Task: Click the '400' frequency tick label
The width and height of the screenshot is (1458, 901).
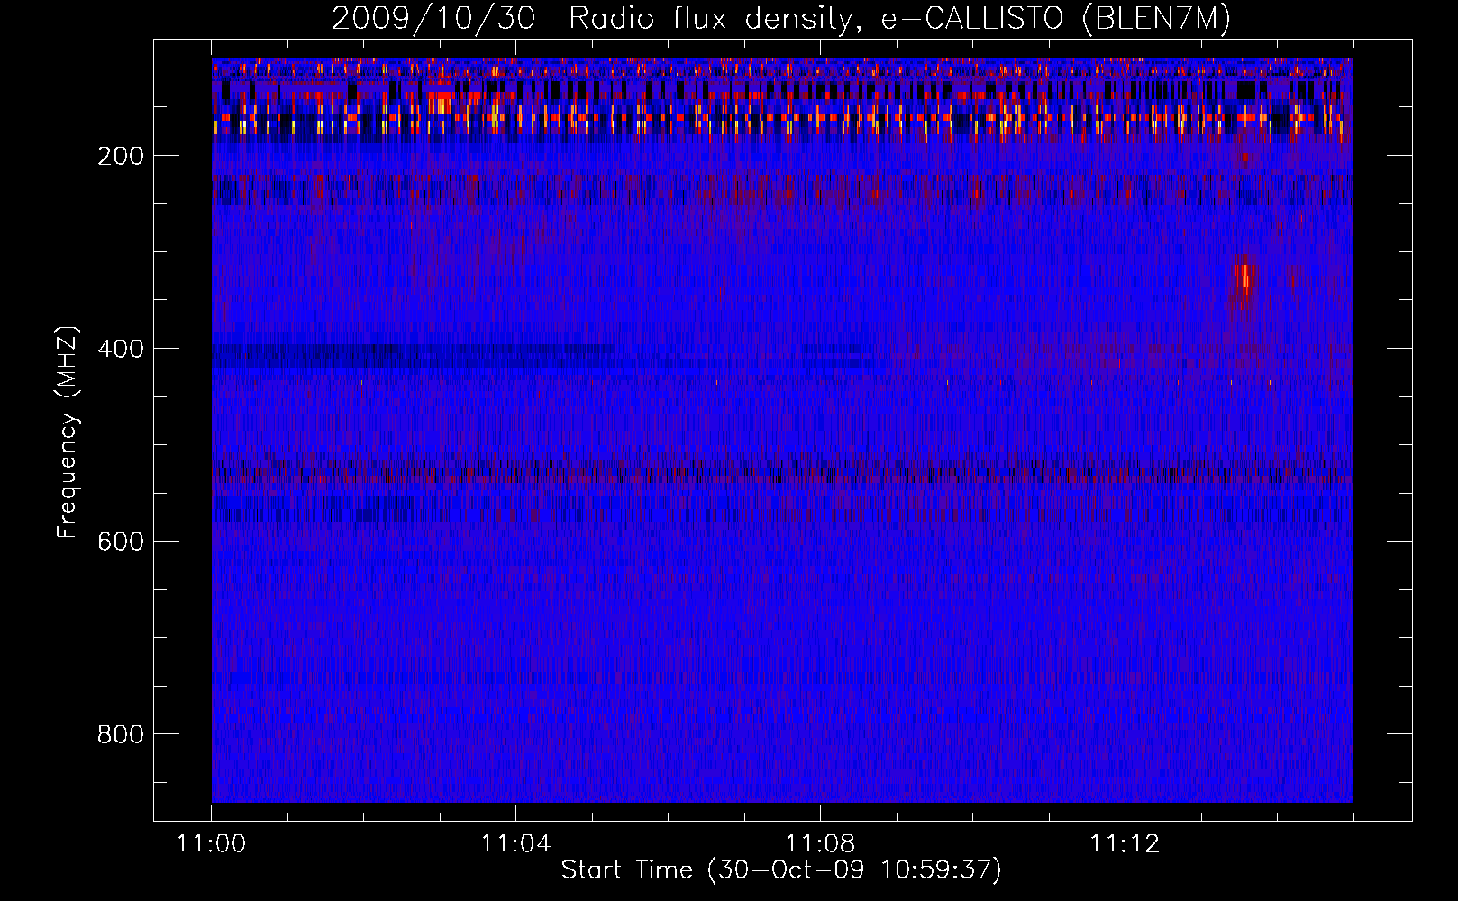Action: click(x=121, y=349)
